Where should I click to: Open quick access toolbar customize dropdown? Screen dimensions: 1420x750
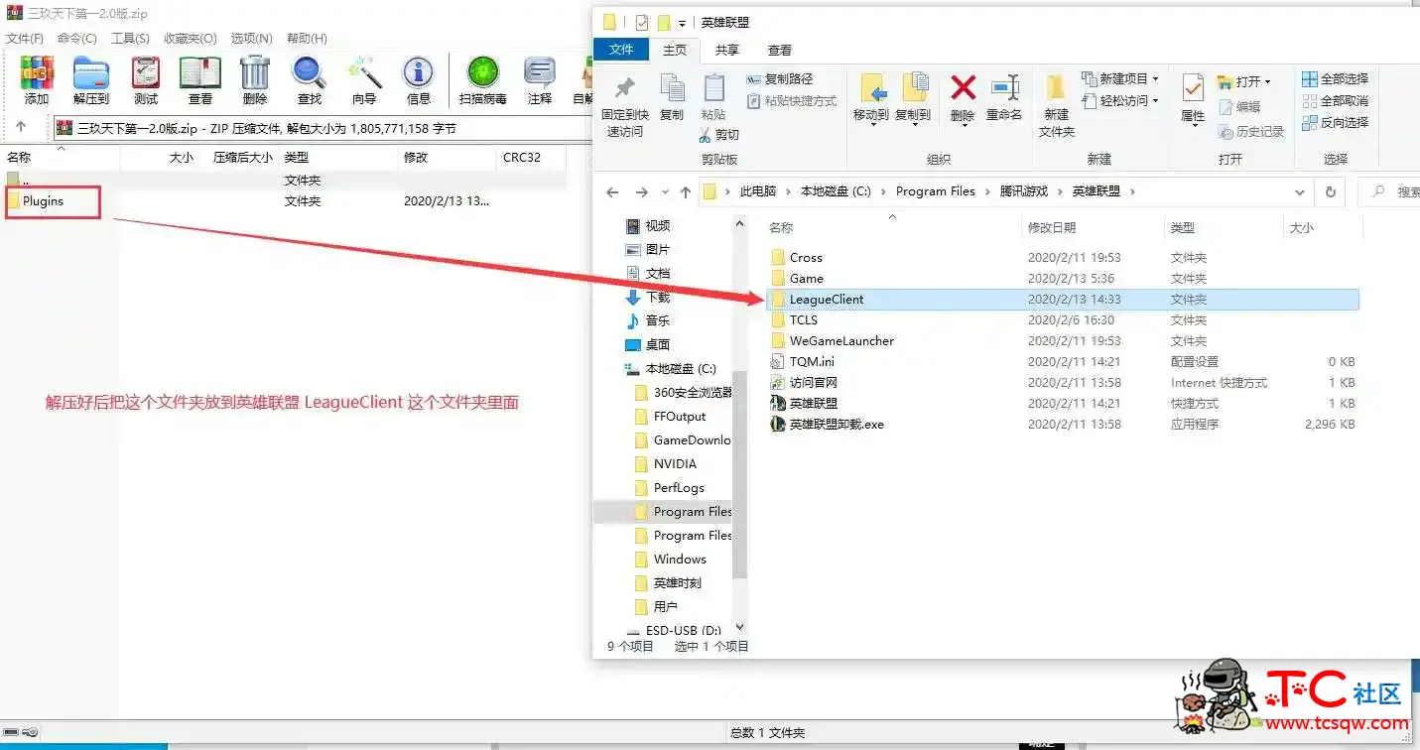[684, 22]
